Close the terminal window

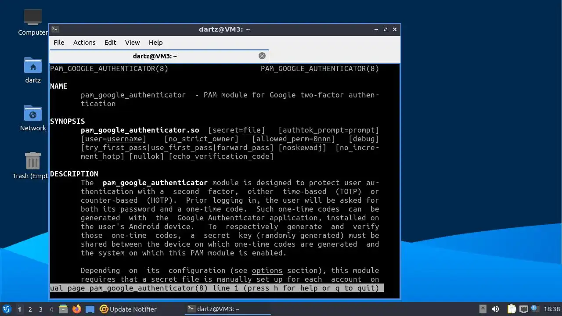tap(395, 29)
